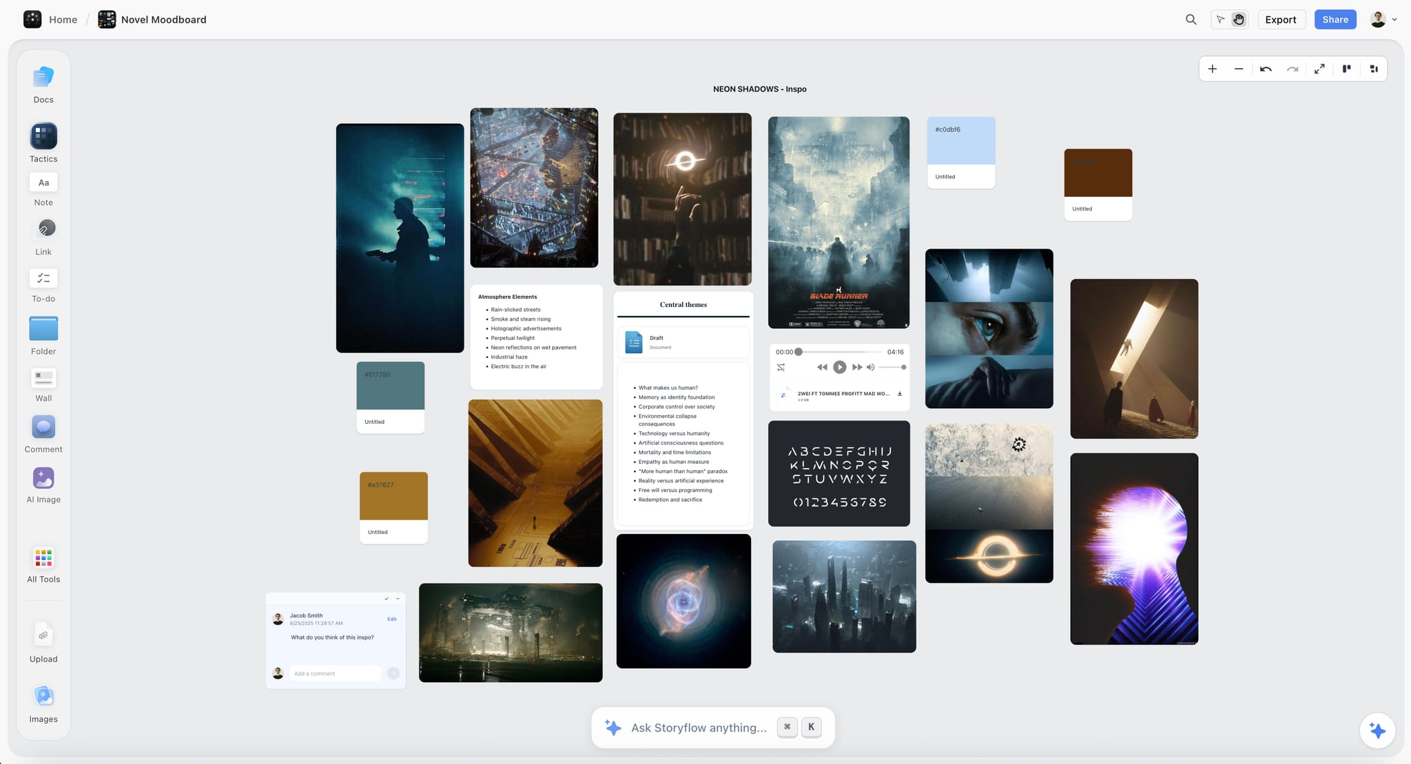Open the Images library
The height and width of the screenshot is (764, 1411).
(x=43, y=704)
